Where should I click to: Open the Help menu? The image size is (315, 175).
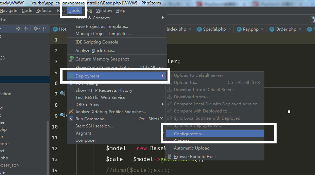pyautogui.click(x=121, y=11)
